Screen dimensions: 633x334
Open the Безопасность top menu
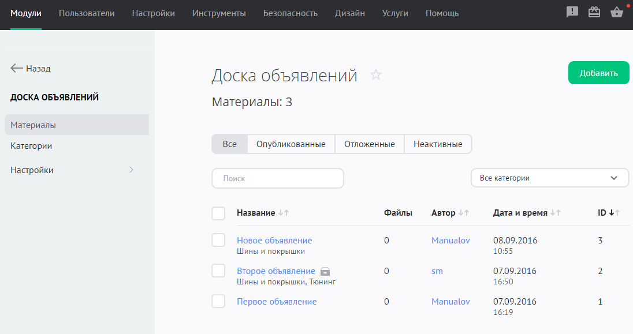coord(290,13)
